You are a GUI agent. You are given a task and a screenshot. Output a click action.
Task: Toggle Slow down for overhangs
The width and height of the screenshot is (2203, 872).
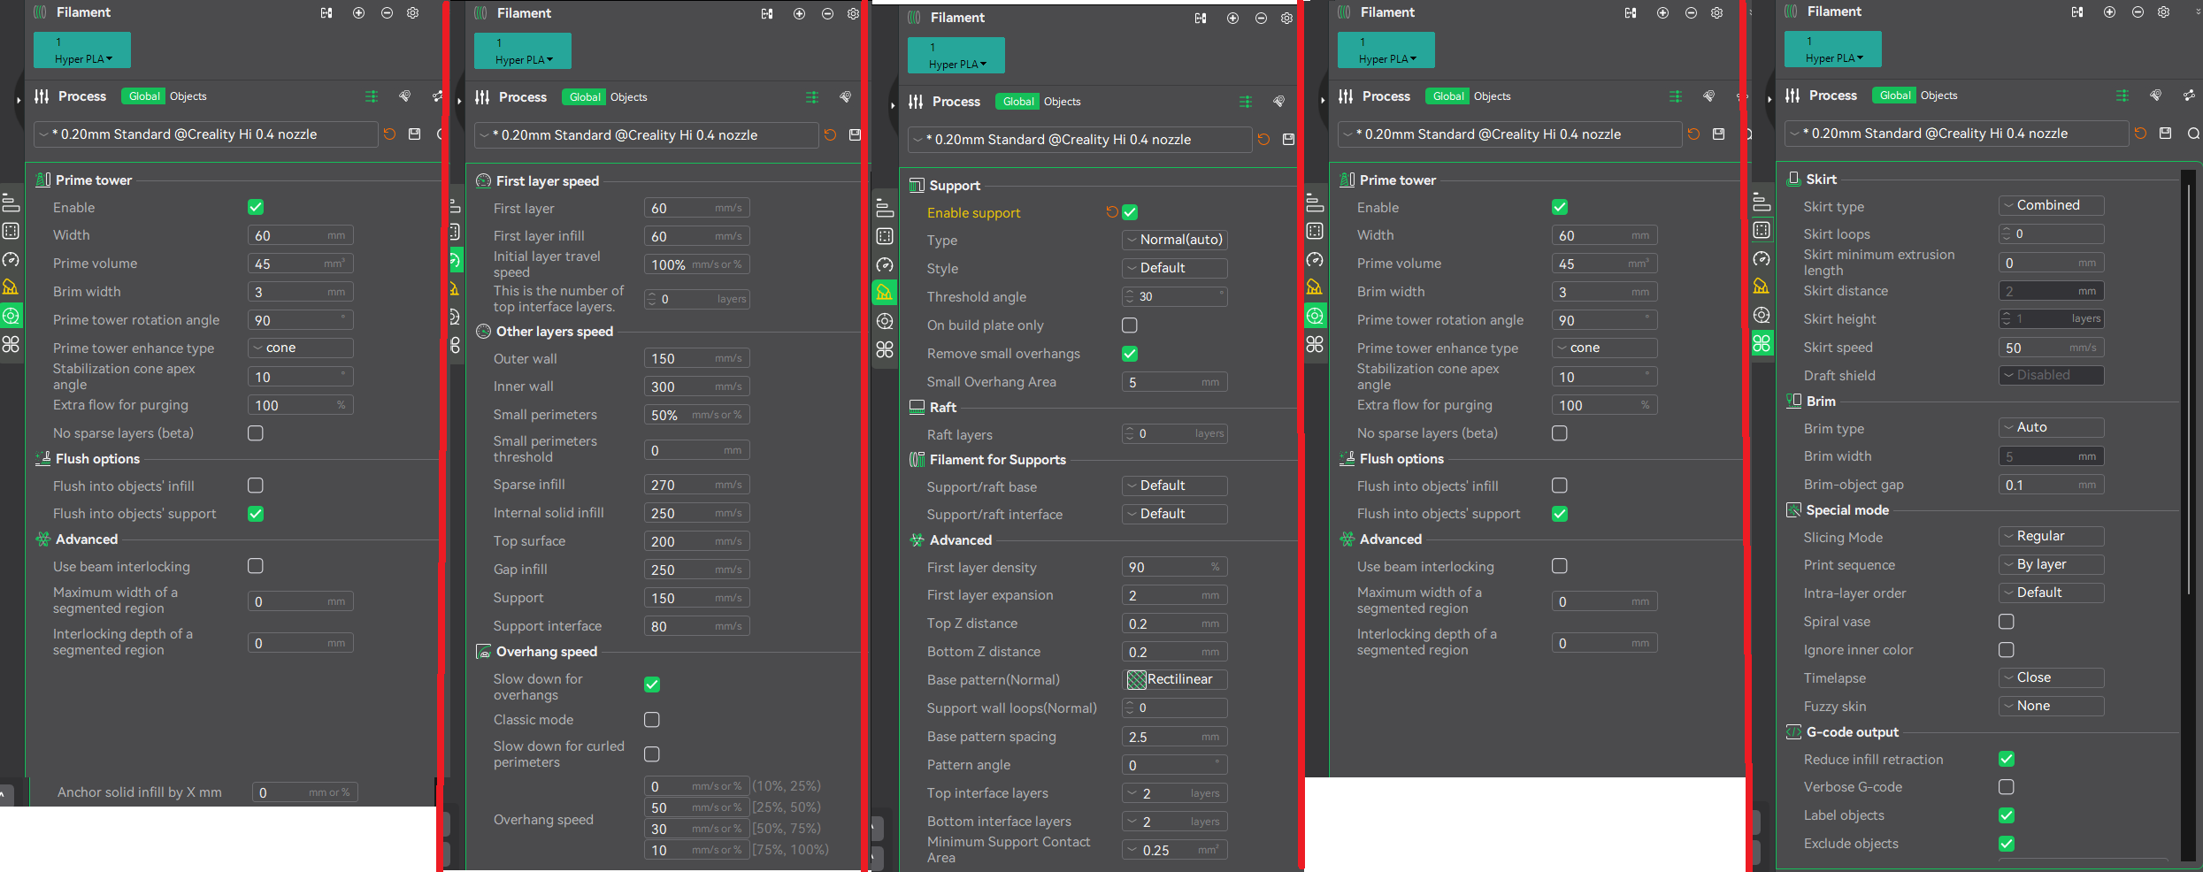652,684
